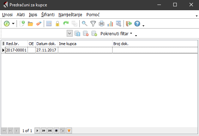Click the greyed copy documents icon
This screenshot has height=136, width=199.
[x=74, y=24]
